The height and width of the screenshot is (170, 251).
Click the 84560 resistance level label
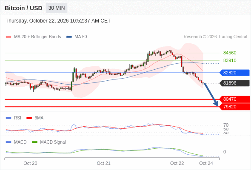tap(230, 53)
